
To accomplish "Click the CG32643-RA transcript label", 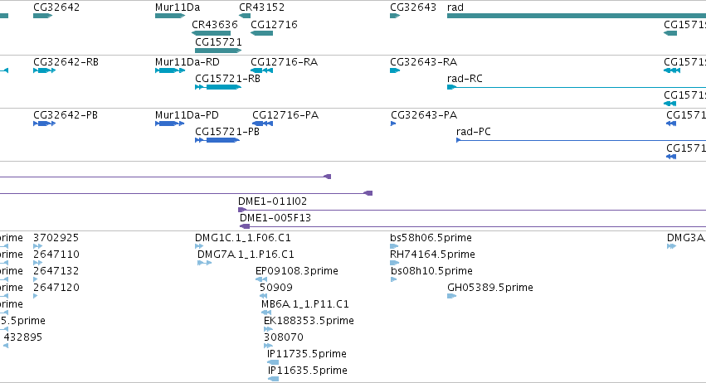I will (423, 61).
